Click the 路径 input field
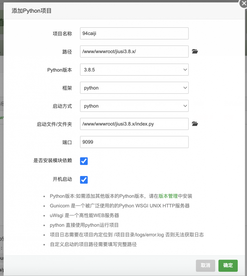This screenshot has width=247, height=276. (134, 51)
